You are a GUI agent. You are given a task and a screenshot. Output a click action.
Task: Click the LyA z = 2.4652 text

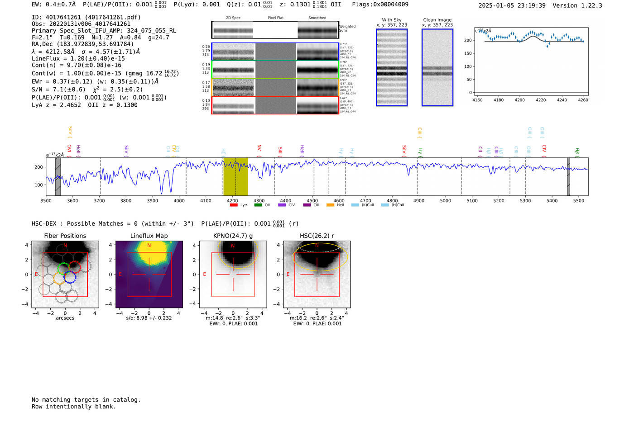(57, 105)
